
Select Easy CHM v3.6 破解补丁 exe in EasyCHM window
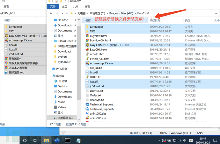pyautogui.click(x=109, y=45)
